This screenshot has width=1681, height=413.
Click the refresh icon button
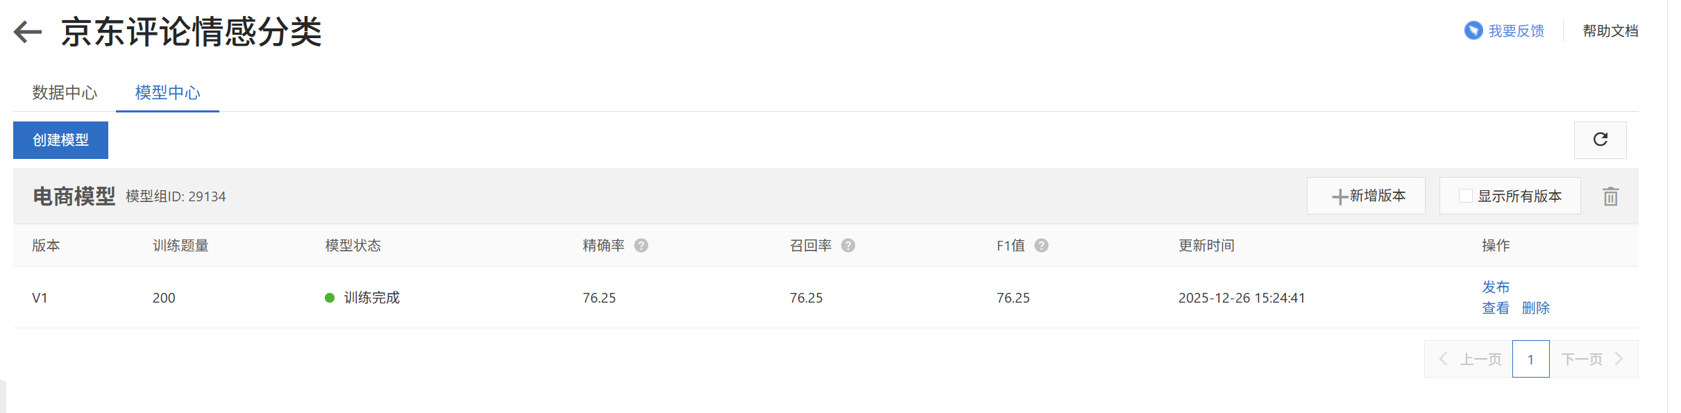point(1600,140)
